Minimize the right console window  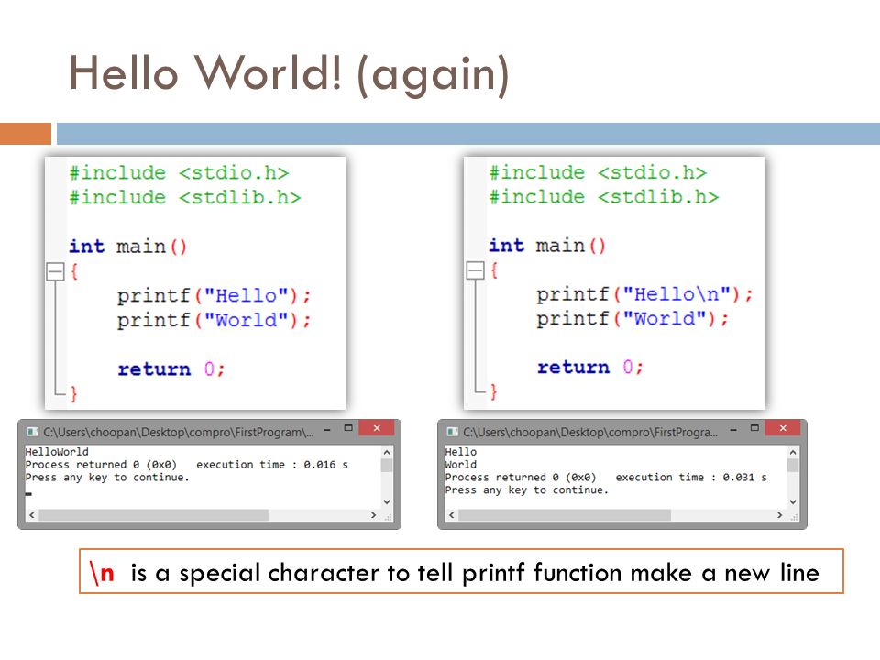(733, 431)
